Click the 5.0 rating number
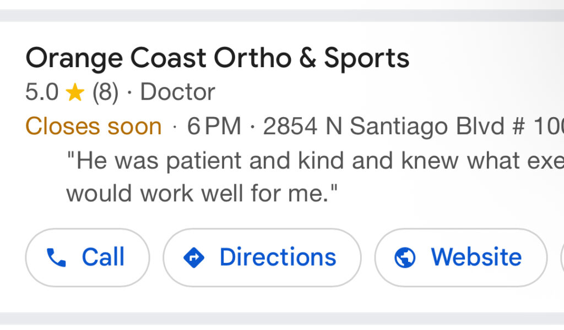Image resolution: width=564 pixels, height=330 pixels. (41, 92)
